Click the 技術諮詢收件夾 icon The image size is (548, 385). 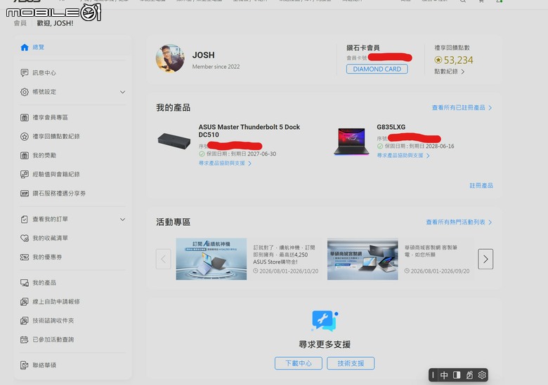coord(25,321)
